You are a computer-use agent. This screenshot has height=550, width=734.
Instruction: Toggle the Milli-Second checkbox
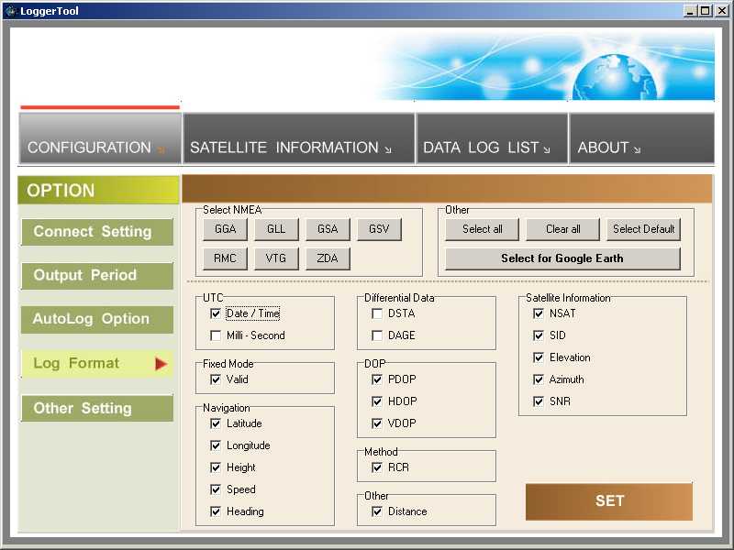click(216, 335)
